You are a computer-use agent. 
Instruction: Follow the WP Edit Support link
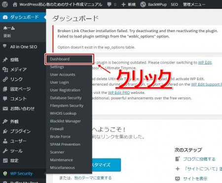tap(206, 84)
